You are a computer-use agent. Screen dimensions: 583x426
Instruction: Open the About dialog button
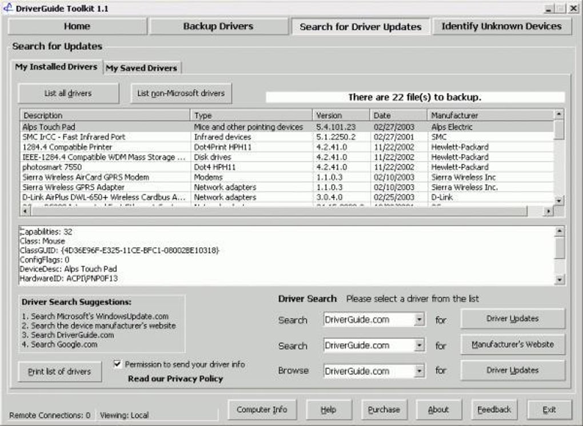click(x=439, y=409)
